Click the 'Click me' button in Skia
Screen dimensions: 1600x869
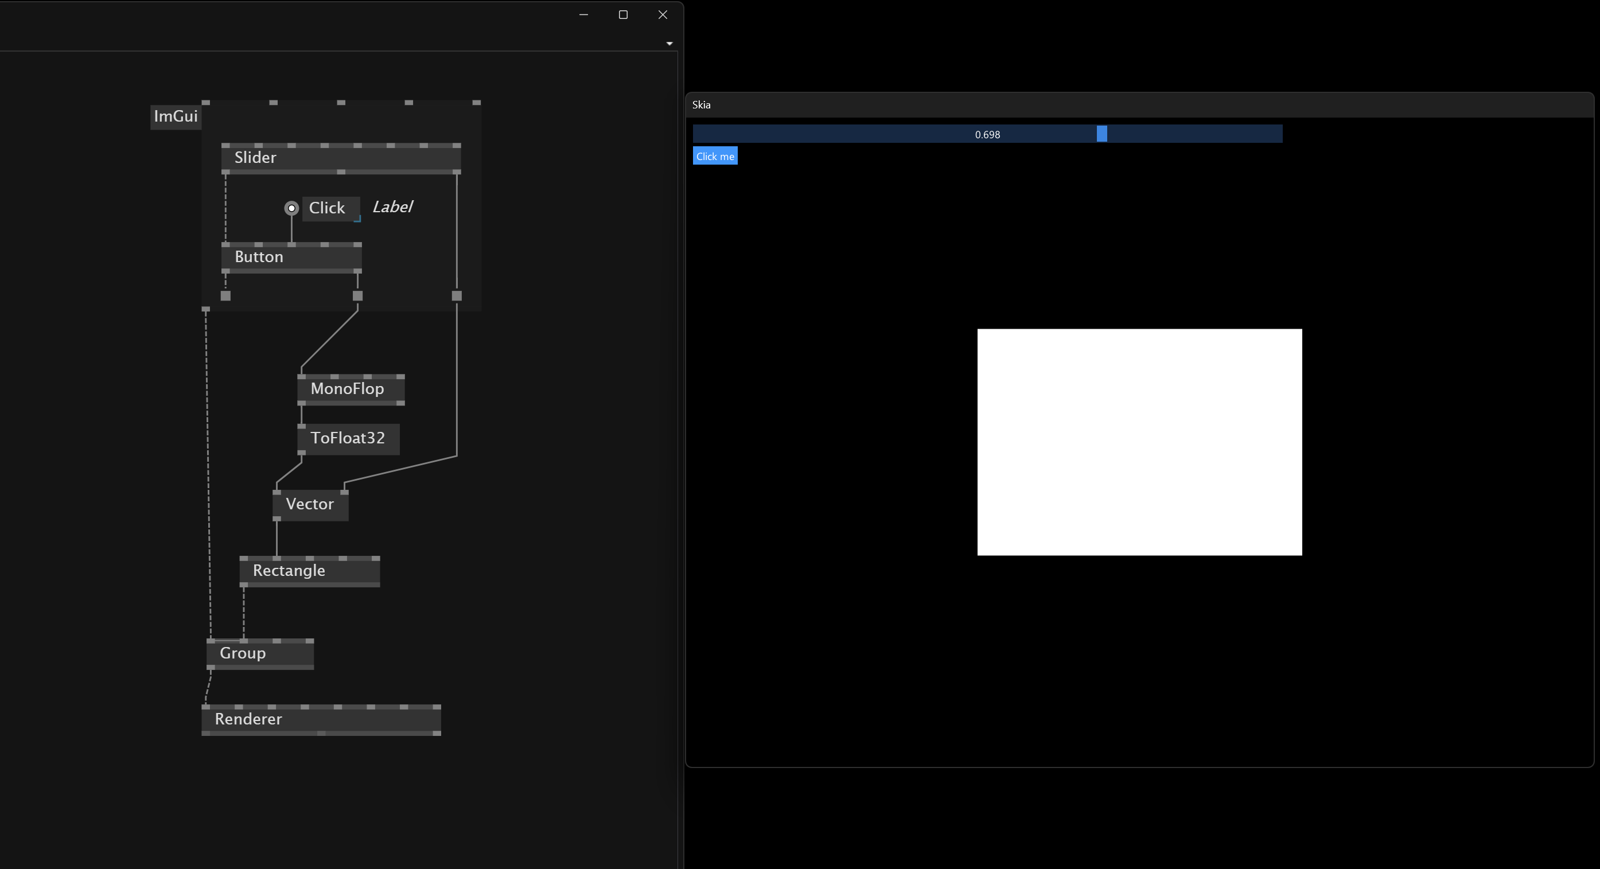tap(715, 156)
